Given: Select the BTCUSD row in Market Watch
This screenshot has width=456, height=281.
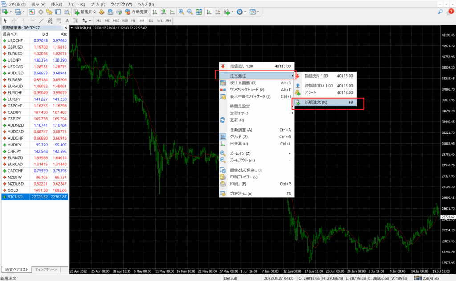Looking at the screenshot, I should click(x=35, y=197).
